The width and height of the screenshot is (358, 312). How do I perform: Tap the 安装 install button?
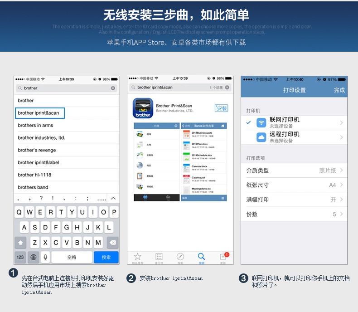point(221,108)
